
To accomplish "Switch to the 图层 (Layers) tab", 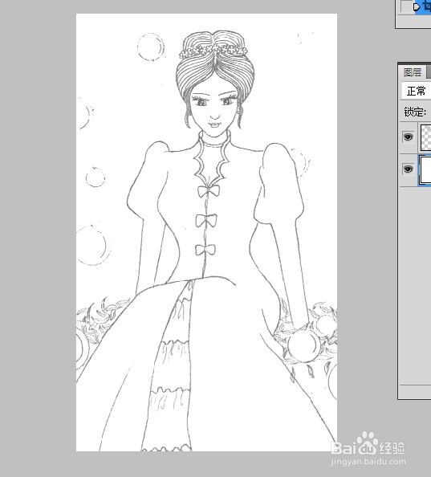I will coord(413,72).
